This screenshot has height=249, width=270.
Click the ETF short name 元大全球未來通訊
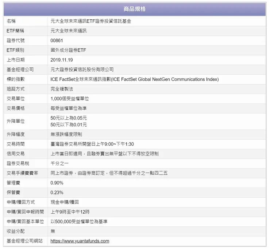click(69, 31)
